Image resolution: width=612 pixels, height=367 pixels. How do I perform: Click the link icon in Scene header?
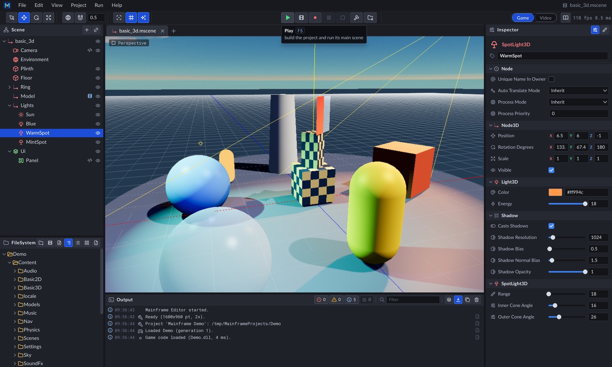click(x=96, y=30)
